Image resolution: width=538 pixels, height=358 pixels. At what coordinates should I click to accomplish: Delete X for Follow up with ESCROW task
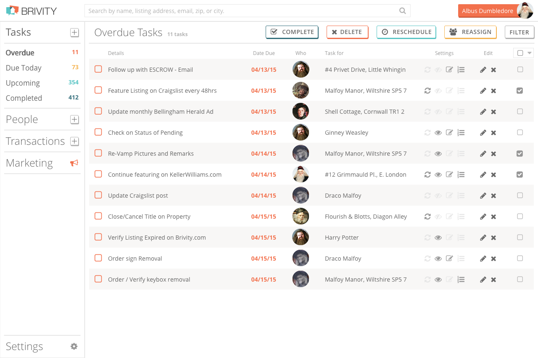493,70
